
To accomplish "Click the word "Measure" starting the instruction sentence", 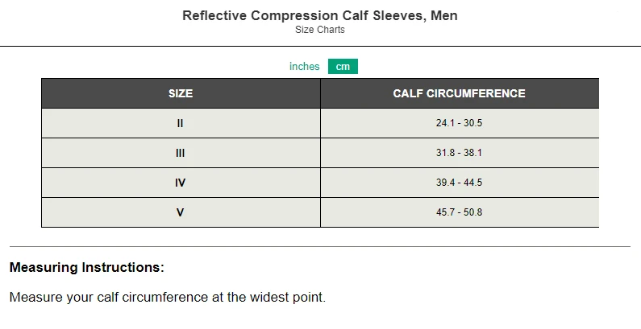I will click(x=35, y=297).
